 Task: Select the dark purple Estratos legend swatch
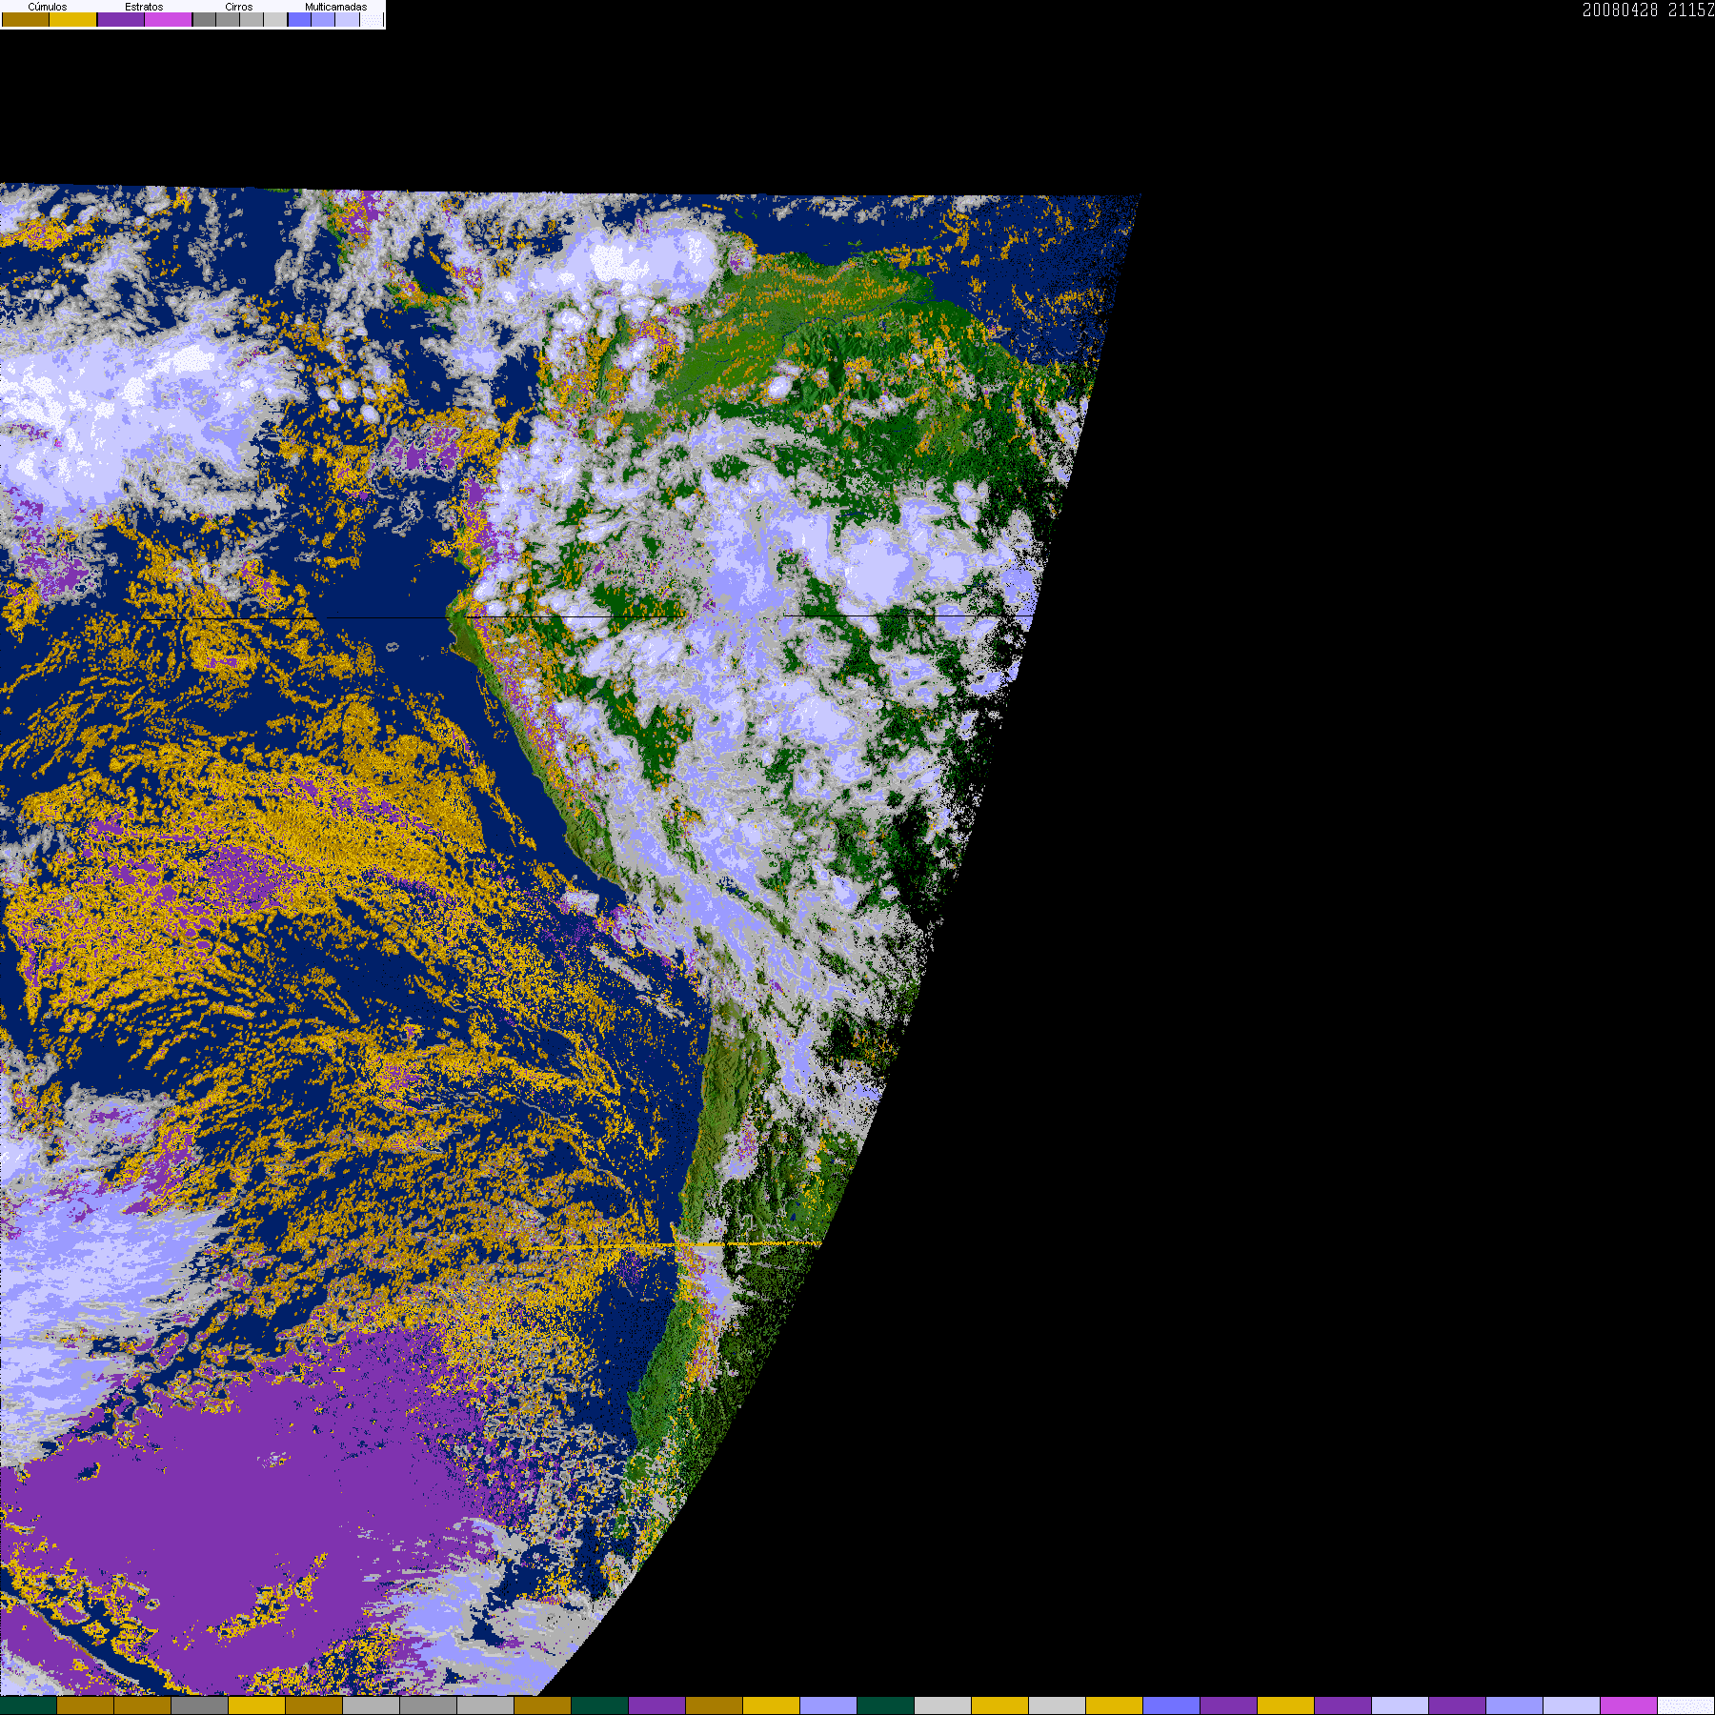click(121, 19)
